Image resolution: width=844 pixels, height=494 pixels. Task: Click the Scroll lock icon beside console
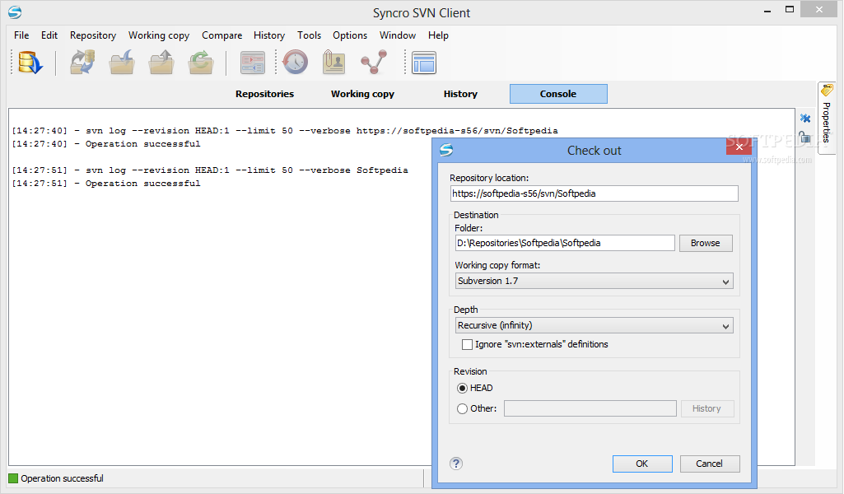click(x=804, y=137)
